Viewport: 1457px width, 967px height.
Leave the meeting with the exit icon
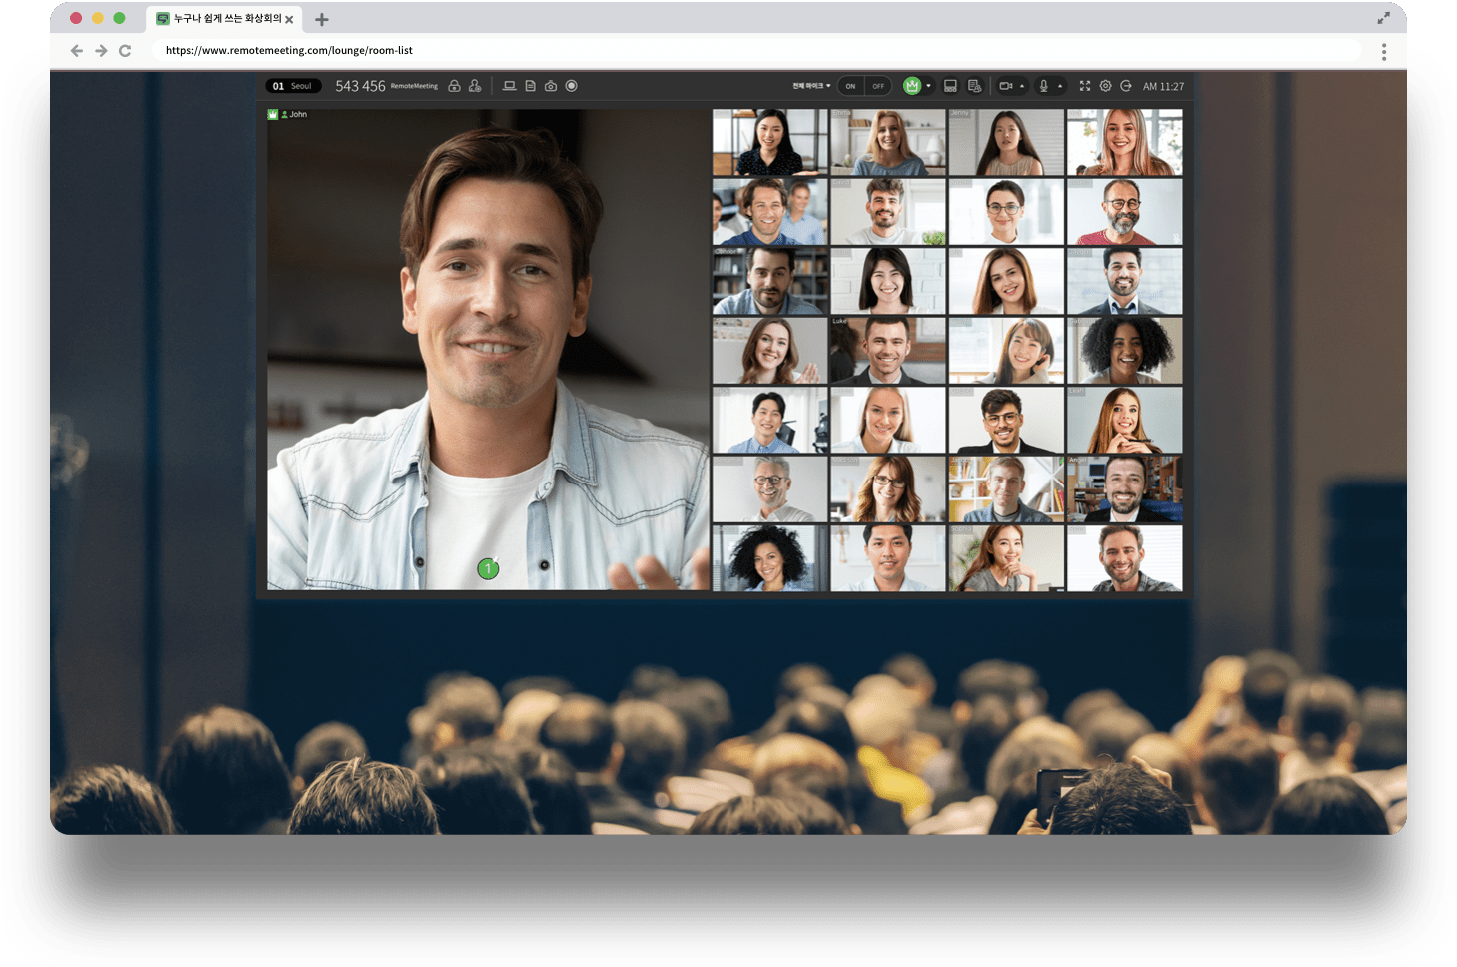point(1126,86)
